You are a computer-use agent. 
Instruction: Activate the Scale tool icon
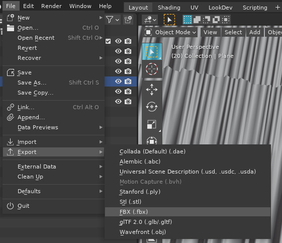pos(152,124)
